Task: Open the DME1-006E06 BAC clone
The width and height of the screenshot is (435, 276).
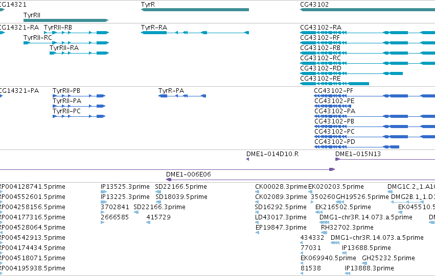Action: pyautogui.click(x=301, y=180)
